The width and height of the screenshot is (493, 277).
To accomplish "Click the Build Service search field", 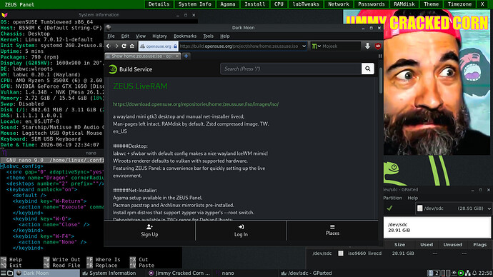I will coord(291,69).
